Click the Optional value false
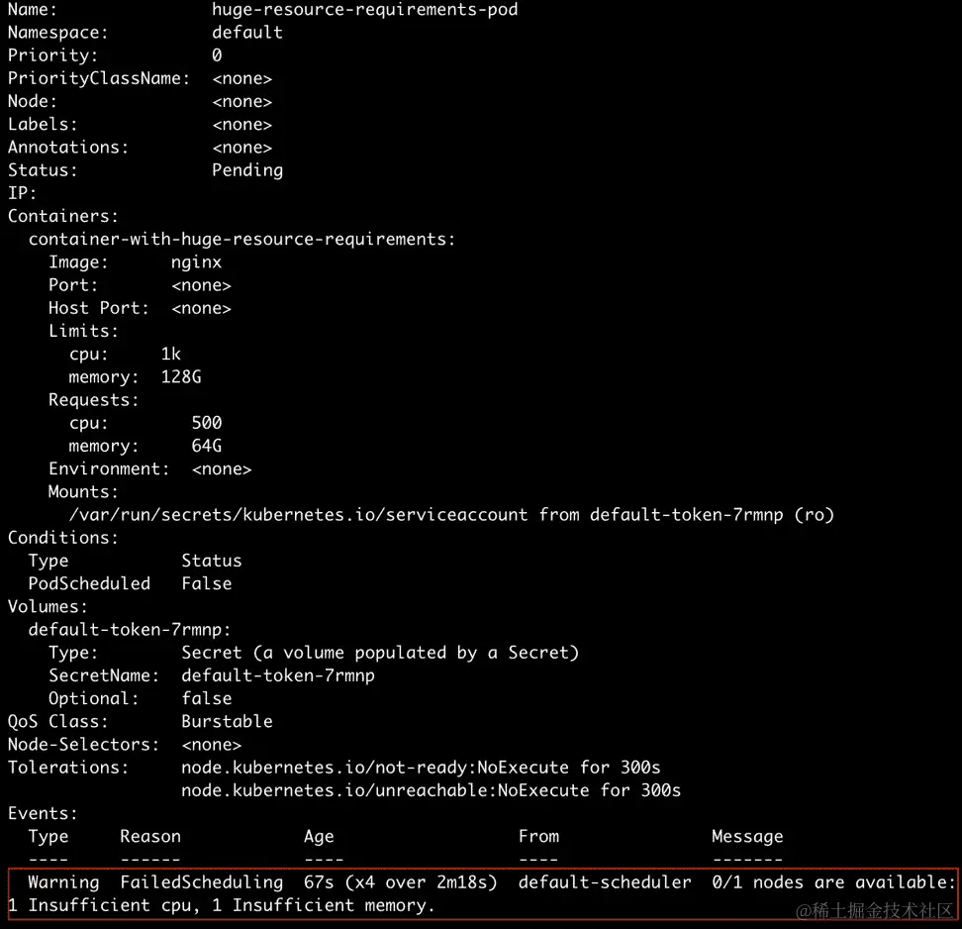962x929 pixels. point(206,698)
